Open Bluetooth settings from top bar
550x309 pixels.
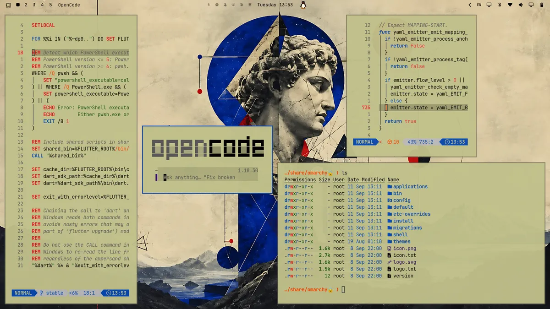pyautogui.click(x=499, y=5)
